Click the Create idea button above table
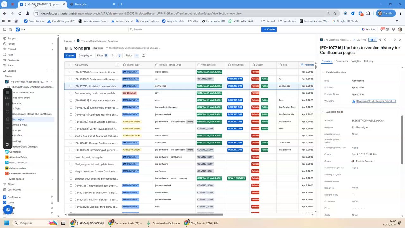 coord(70,55)
